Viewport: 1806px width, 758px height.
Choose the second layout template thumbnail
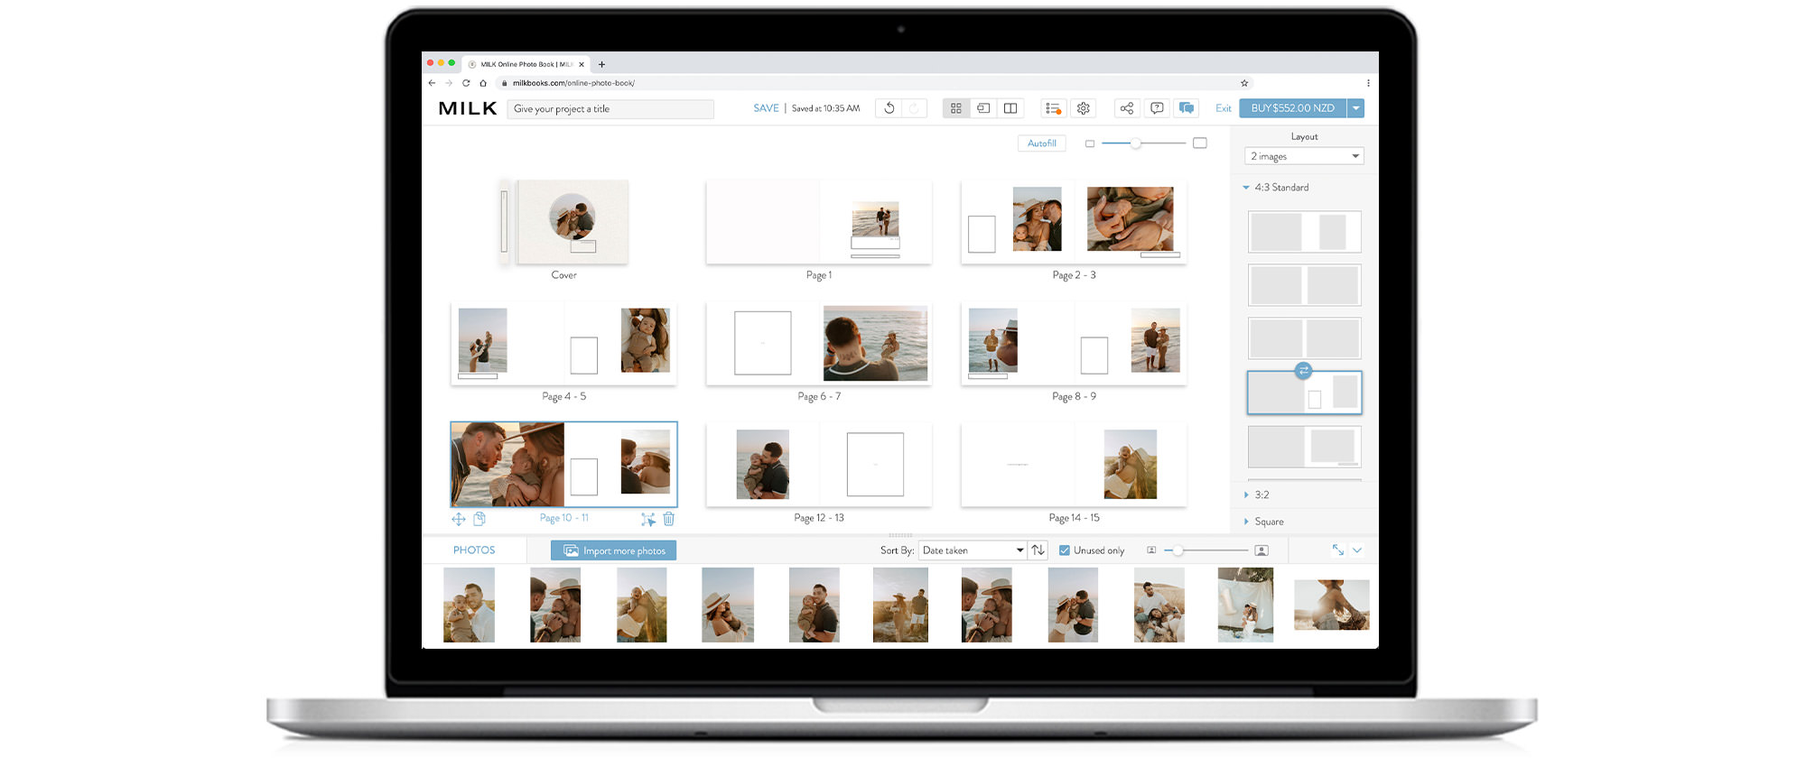click(x=1304, y=285)
